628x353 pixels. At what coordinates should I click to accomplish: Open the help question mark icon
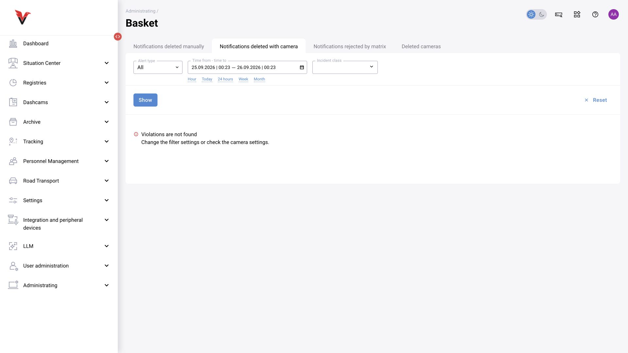tap(595, 14)
